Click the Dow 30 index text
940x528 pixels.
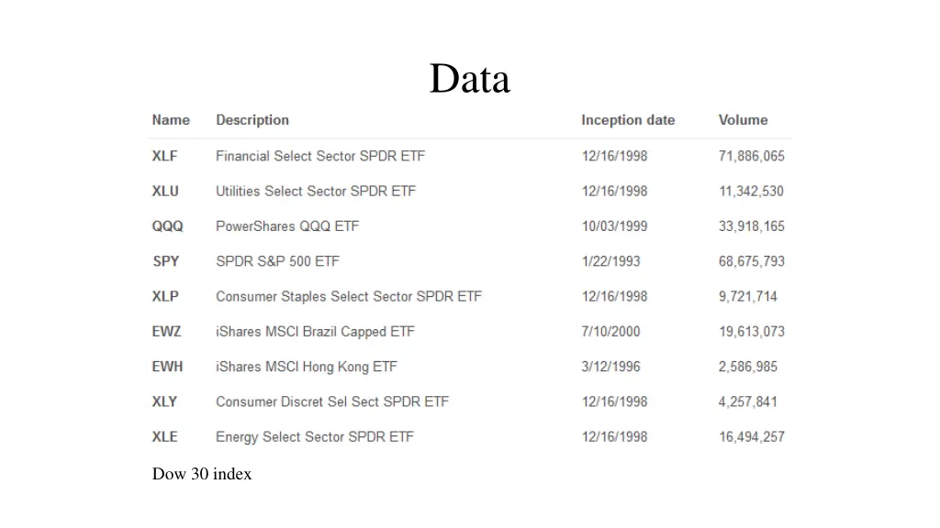[x=202, y=474]
